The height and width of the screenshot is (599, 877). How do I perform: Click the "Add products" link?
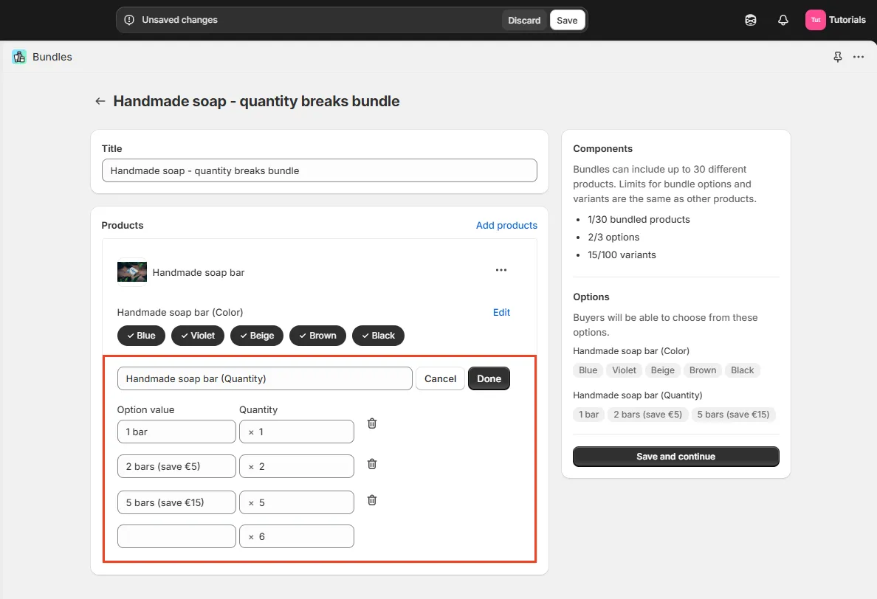coord(506,225)
